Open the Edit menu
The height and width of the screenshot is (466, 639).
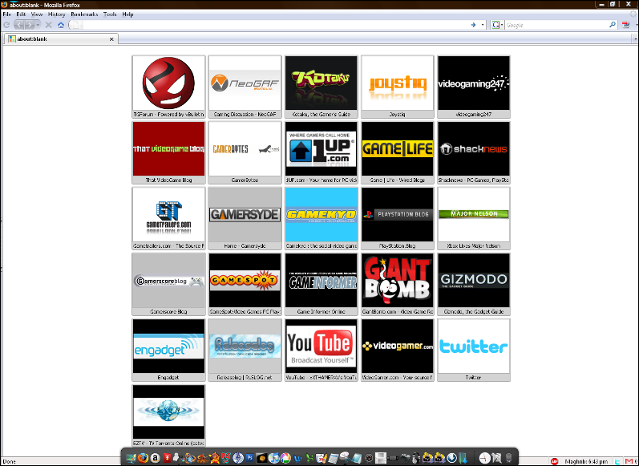click(21, 14)
